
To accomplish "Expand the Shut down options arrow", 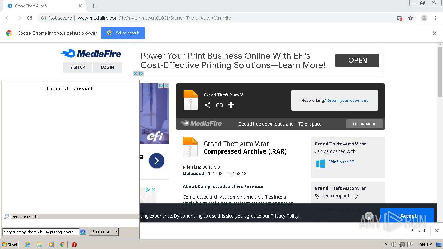I will pos(116,232).
